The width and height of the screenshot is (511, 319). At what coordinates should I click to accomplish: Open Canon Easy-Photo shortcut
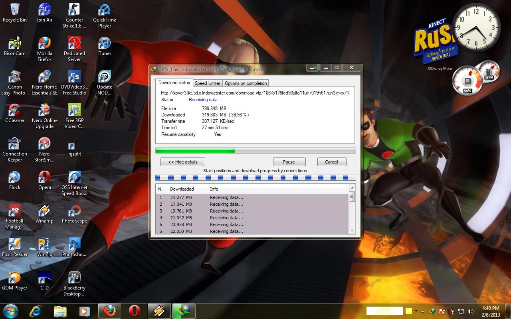[x=15, y=83]
